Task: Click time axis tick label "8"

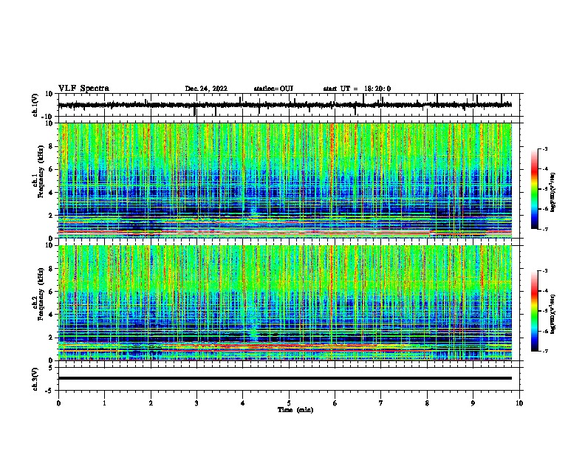Action: coord(427,403)
